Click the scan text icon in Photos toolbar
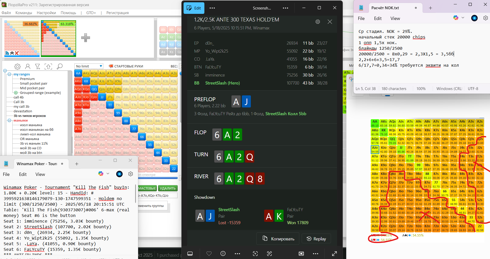This screenshot has width=490, height=259. point(269,254)
